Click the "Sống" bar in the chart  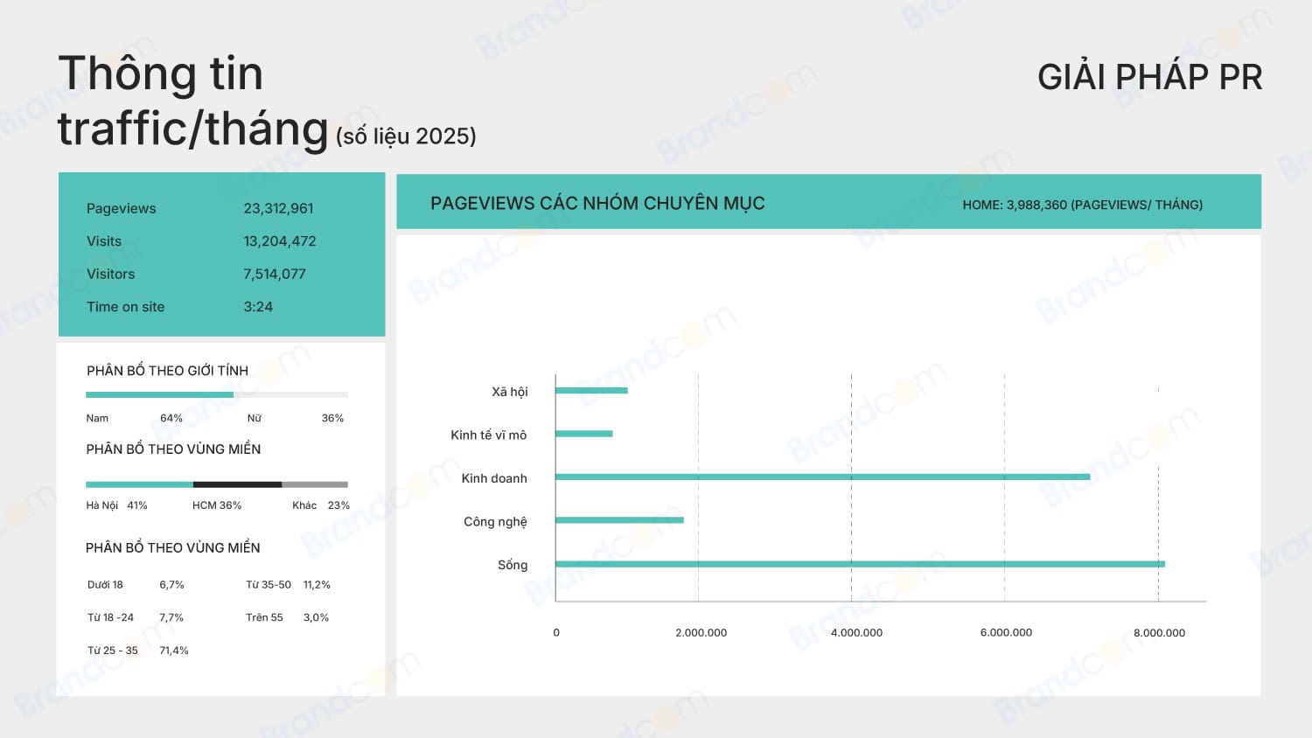(x=859, y=564)
